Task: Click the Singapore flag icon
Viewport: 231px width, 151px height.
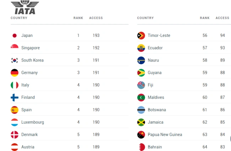Action: tap(15, 48)
